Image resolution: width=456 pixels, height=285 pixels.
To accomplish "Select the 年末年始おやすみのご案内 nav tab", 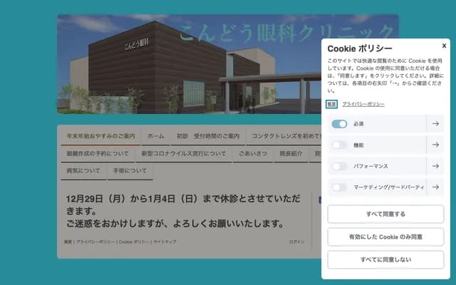I will point(100,136).
